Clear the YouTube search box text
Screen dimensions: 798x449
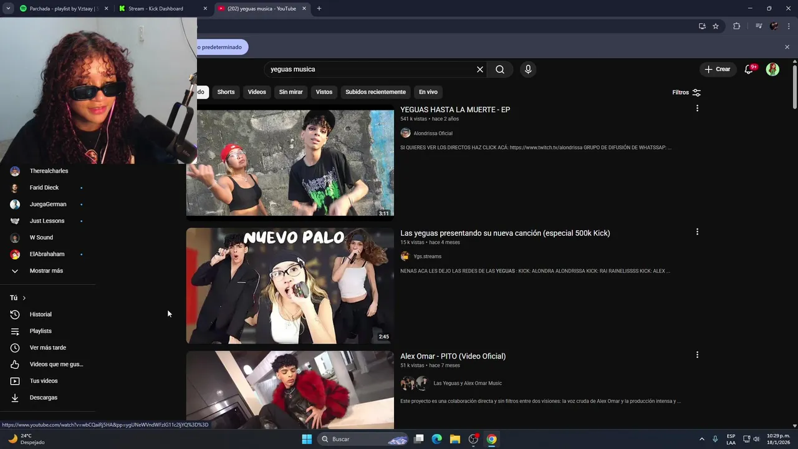480,69
